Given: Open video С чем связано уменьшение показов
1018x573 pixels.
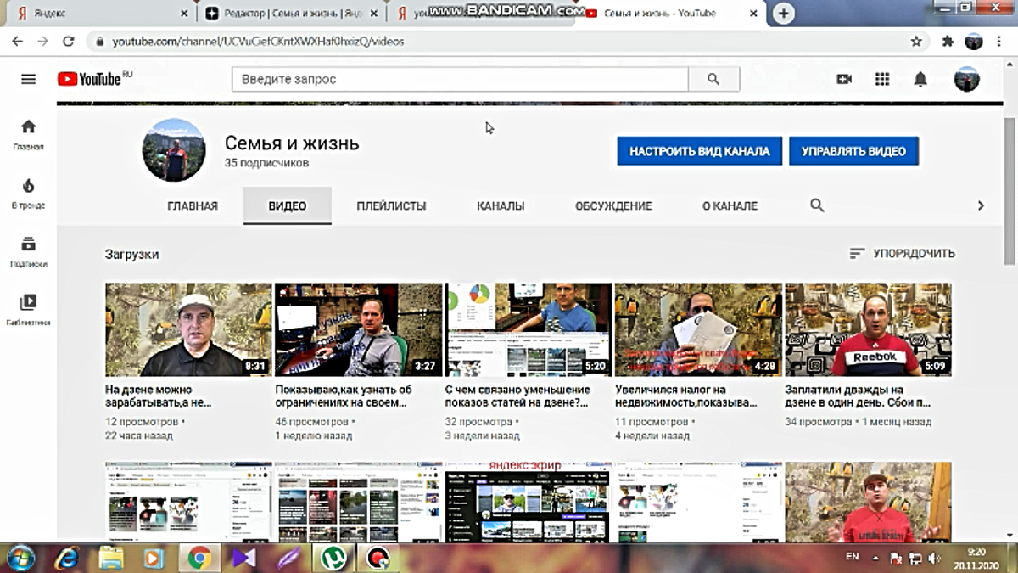Looking at the screenshot, I should (x=518, y=396).
